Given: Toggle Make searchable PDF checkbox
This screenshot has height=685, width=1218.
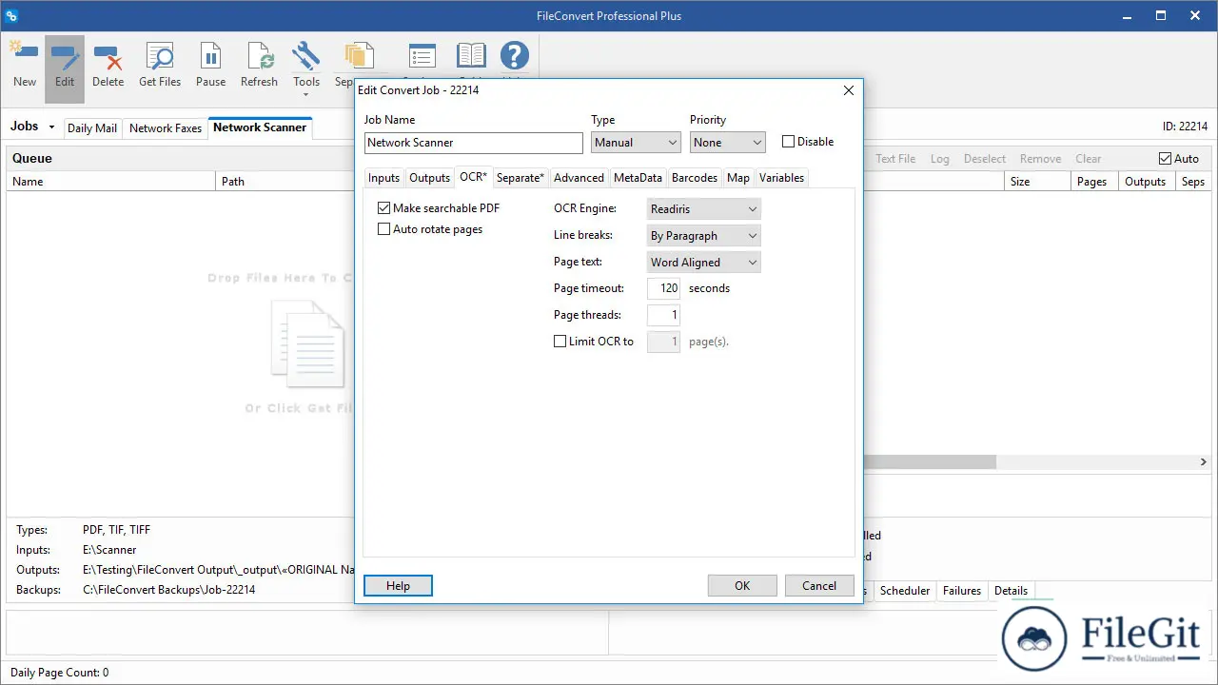Looking at the screenshot, I should tap(384, 208).
